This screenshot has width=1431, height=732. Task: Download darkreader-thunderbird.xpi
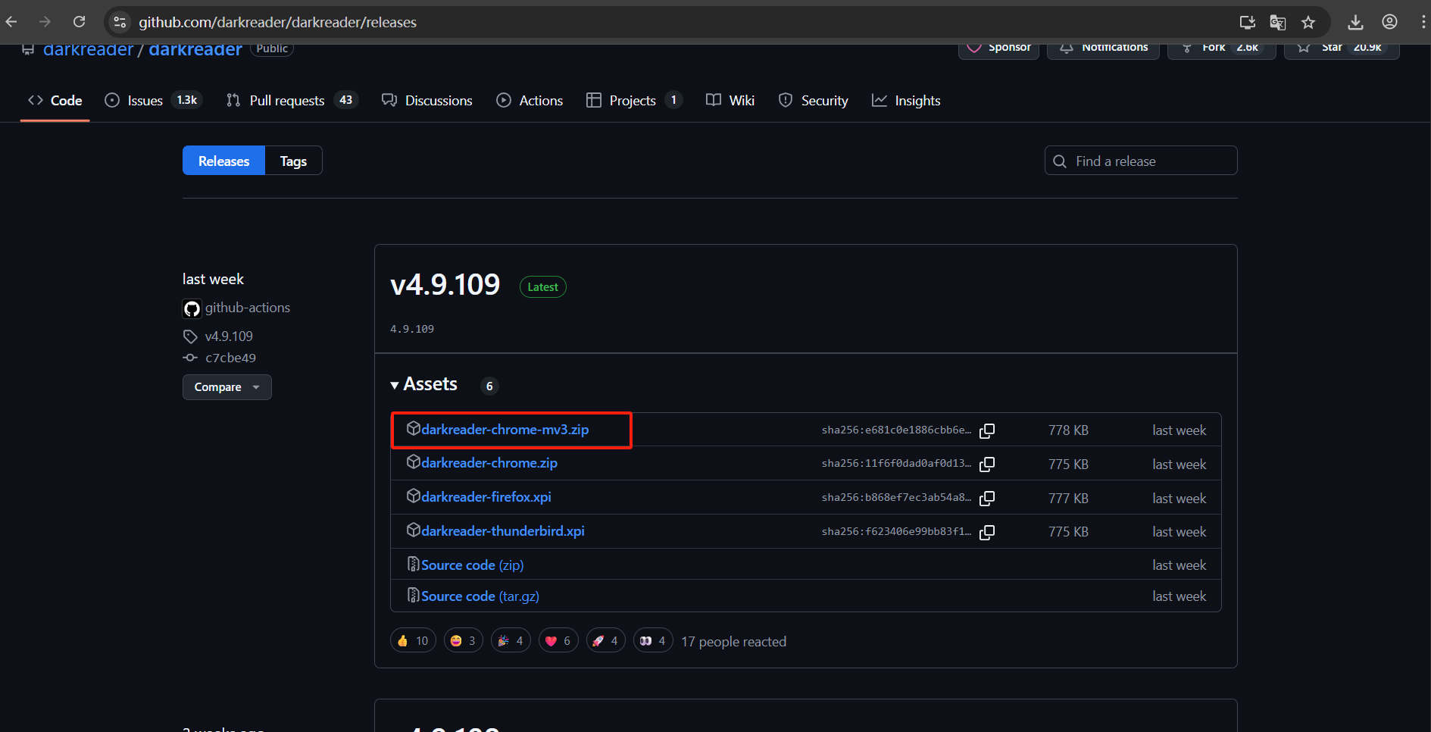coord(503,531)
